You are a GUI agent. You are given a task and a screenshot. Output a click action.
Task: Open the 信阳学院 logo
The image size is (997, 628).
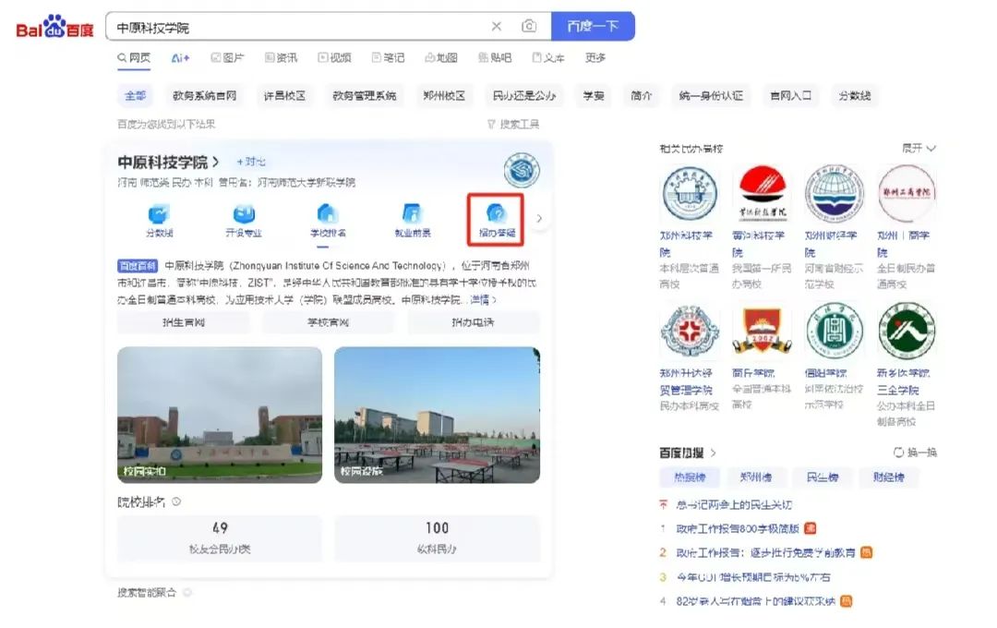click(x=835, y=331)
